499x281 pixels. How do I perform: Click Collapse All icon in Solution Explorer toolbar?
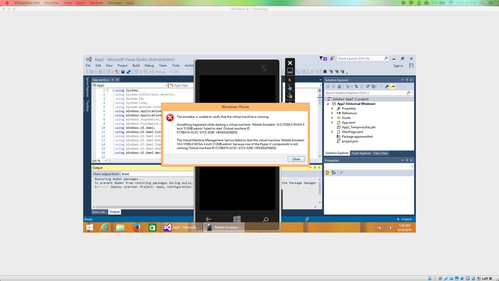(368, 86)
